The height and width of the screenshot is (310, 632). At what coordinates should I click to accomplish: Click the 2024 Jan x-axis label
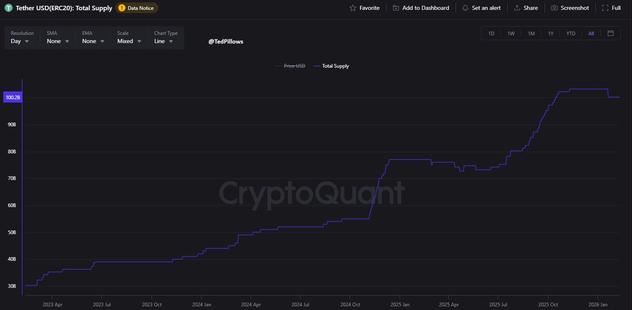[x=202, y=304]
